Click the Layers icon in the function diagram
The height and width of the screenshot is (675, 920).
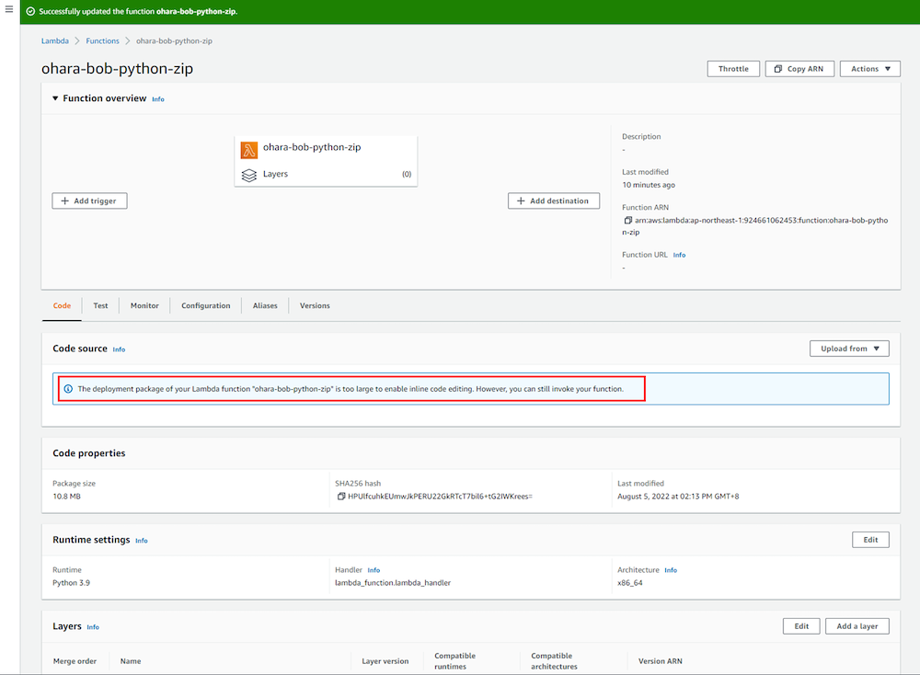coord(249,175)
